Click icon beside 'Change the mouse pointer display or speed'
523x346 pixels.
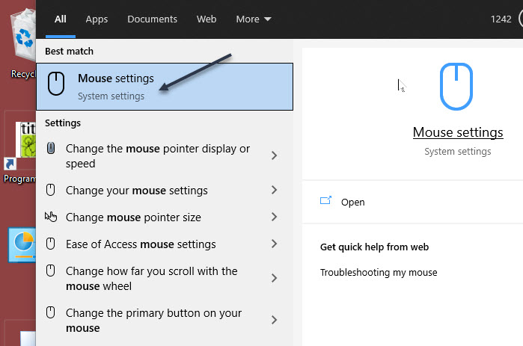[51, 149]
